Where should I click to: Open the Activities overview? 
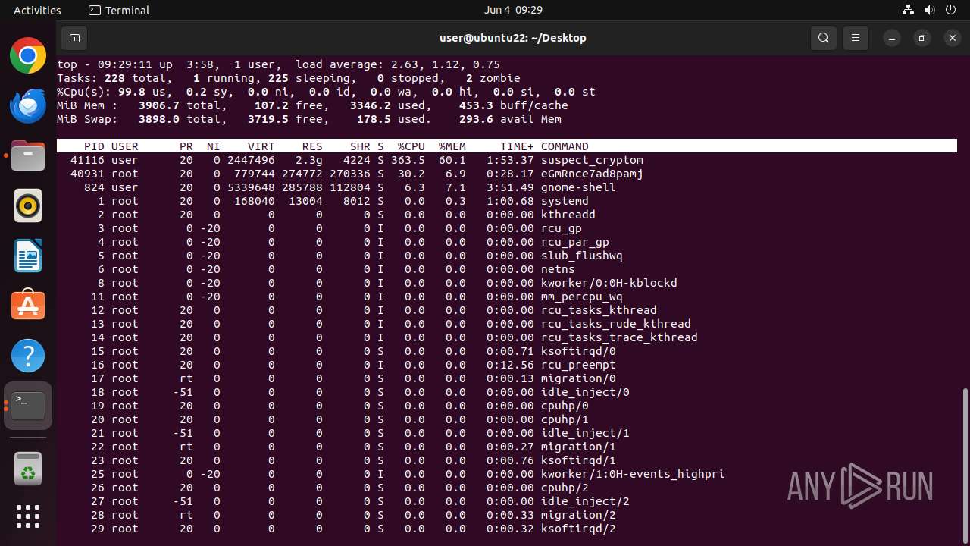[x=37, y=11]
